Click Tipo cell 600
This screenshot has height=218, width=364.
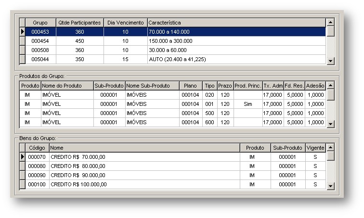pos(209,122)
